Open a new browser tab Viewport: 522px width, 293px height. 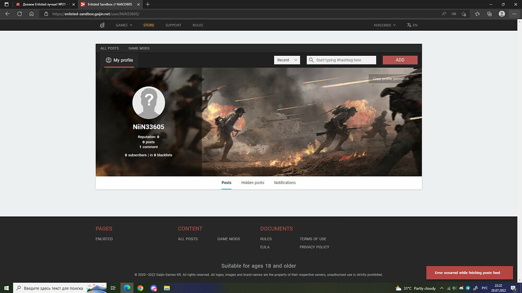point(148,4)
